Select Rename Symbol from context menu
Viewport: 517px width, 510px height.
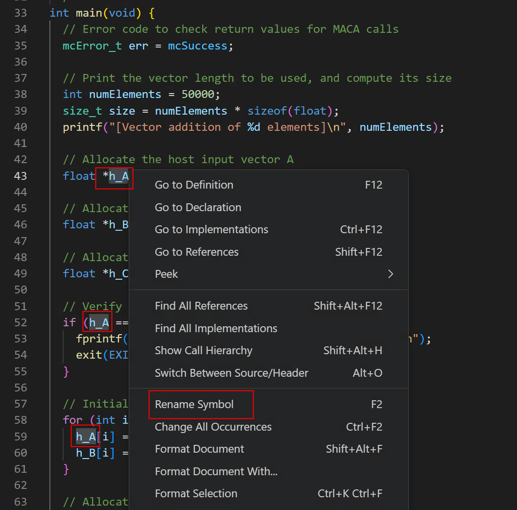[x=194, y=404]
